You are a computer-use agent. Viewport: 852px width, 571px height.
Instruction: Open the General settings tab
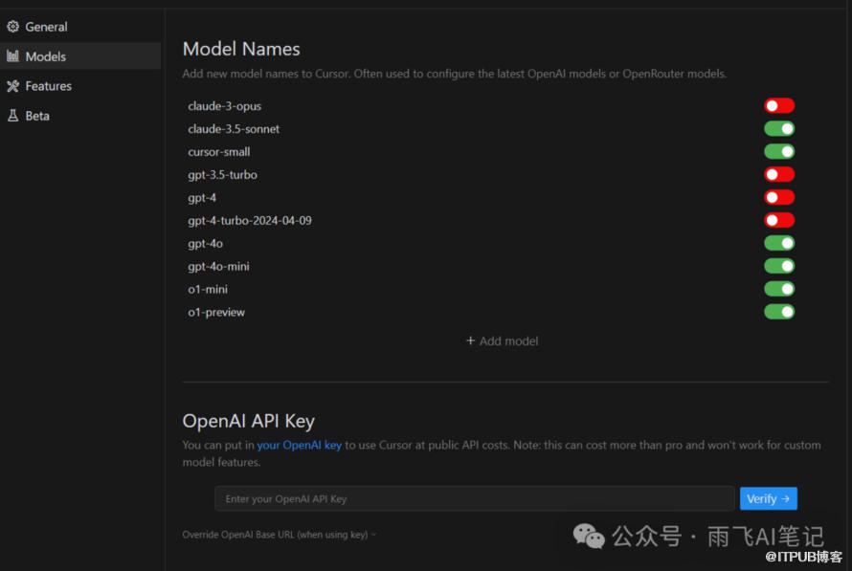80,26
